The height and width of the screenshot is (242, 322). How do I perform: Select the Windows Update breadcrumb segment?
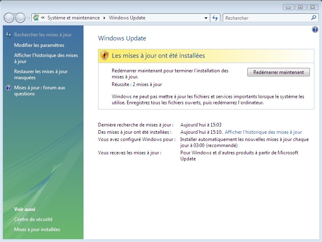point(127,18)
